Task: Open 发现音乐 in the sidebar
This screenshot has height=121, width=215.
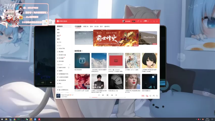Action: click(63, 26)
